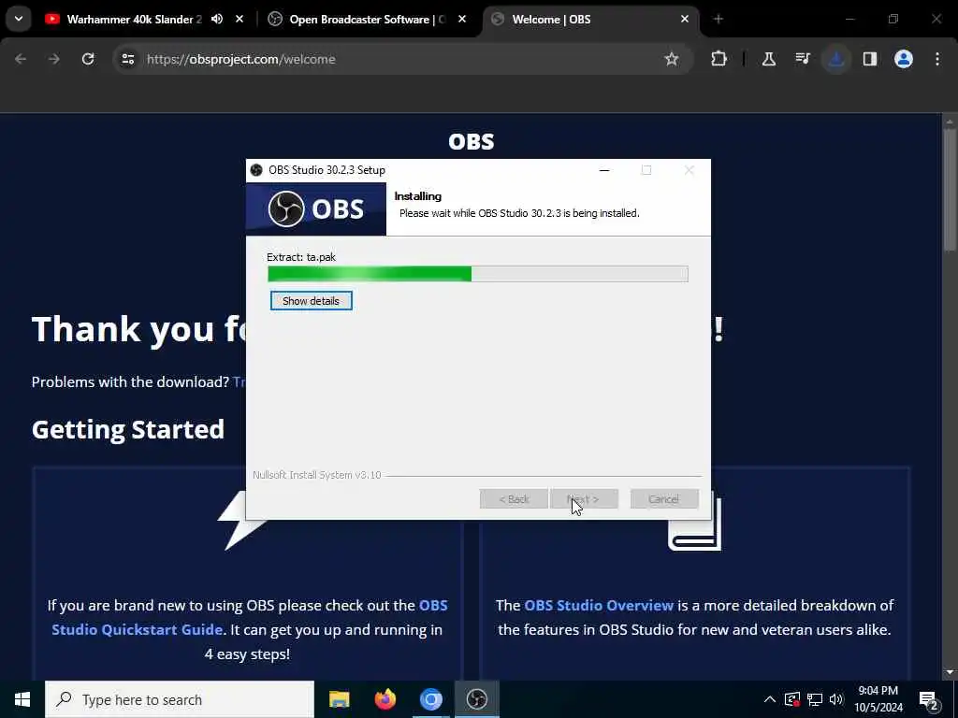Click the installer green progress bar
The image size is (958, 718).
[x=369, y=274]
